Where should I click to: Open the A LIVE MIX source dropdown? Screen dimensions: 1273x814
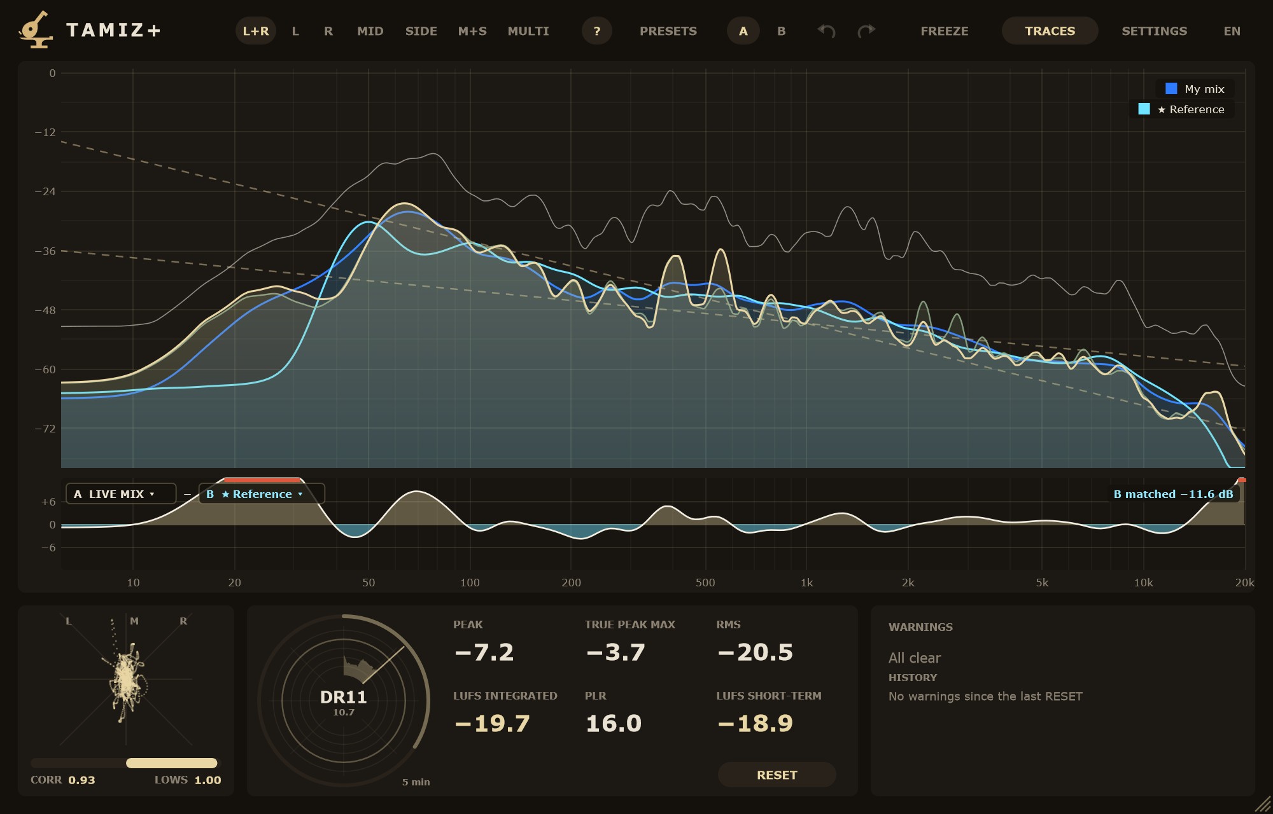pos(121,493)
